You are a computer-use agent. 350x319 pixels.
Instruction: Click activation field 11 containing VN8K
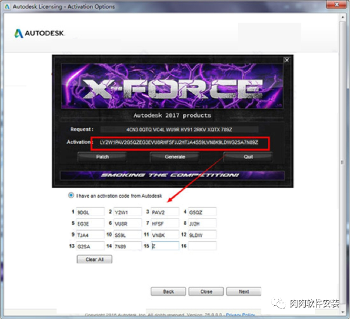tap(165, 234)
